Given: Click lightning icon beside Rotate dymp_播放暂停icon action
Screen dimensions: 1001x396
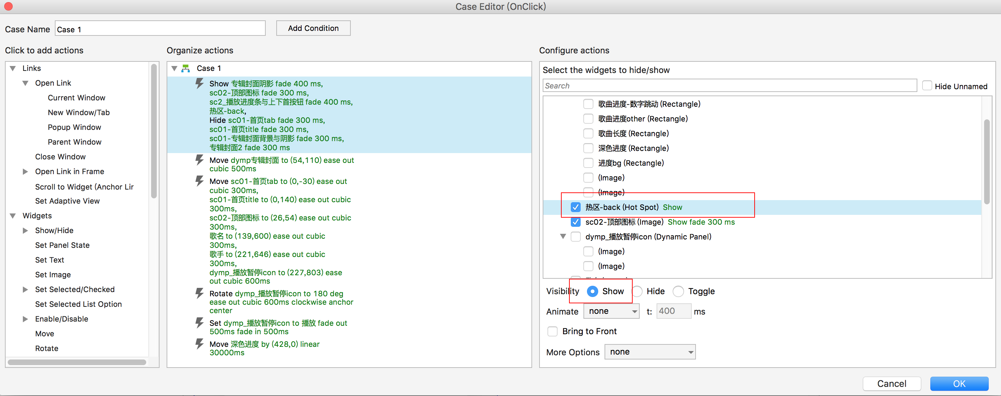Looking at the screenshot, I should point(199,293).
